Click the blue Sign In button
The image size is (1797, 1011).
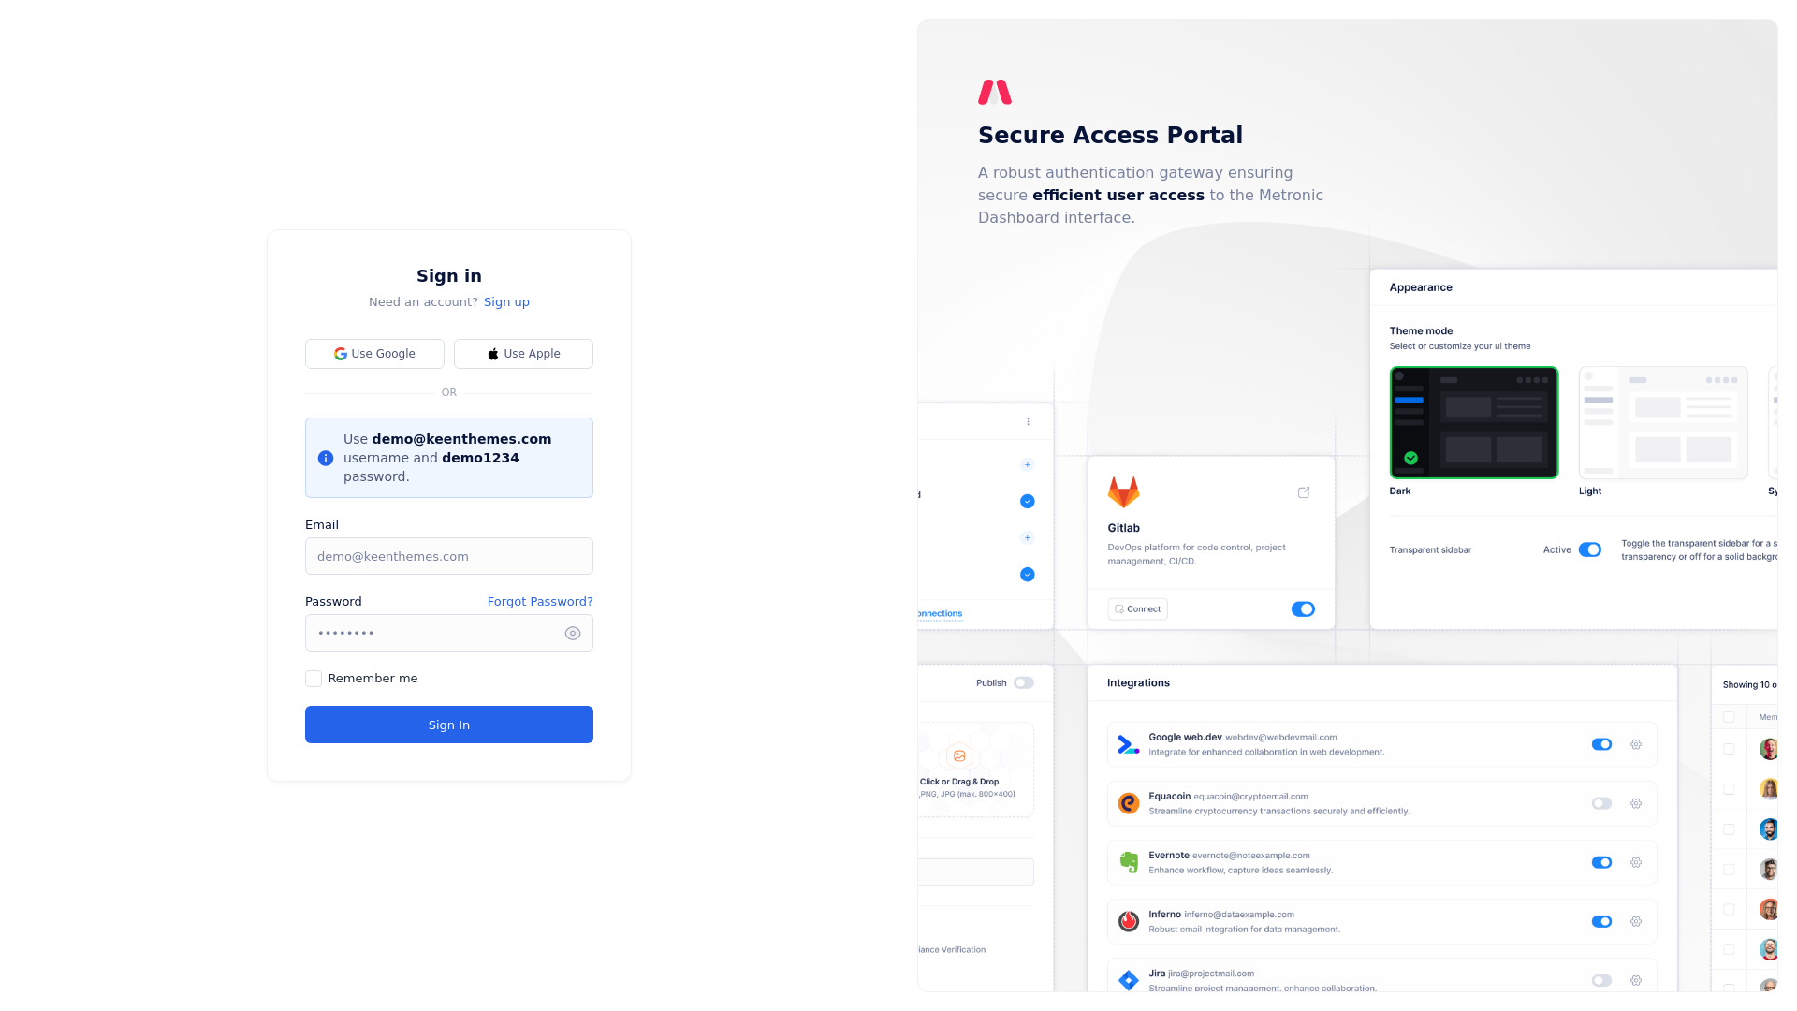coord(449,725)
